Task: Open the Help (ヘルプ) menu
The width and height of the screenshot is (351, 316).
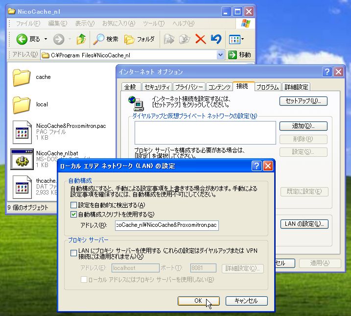Action: coord(184,24)
